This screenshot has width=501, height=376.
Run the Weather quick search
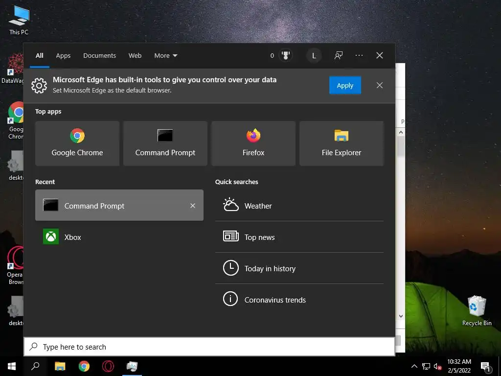299,206
